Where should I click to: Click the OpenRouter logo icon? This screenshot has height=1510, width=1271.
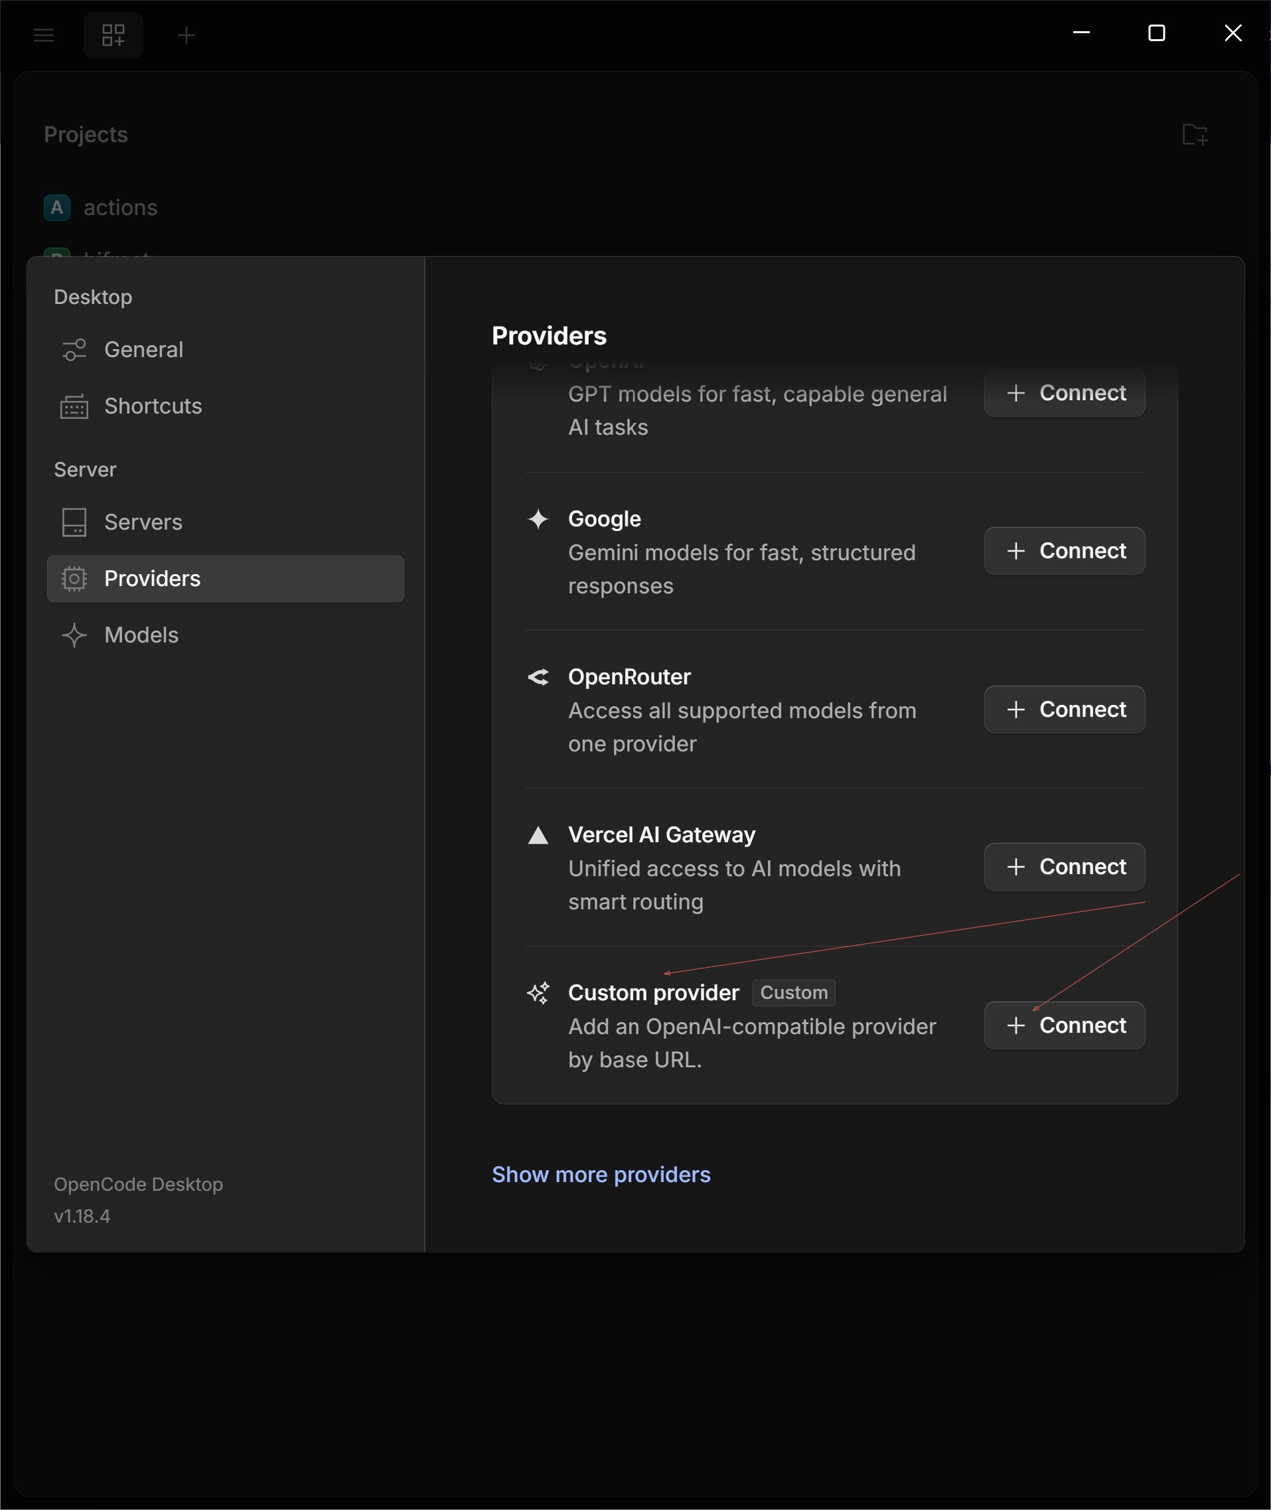[x=538, y=676]
